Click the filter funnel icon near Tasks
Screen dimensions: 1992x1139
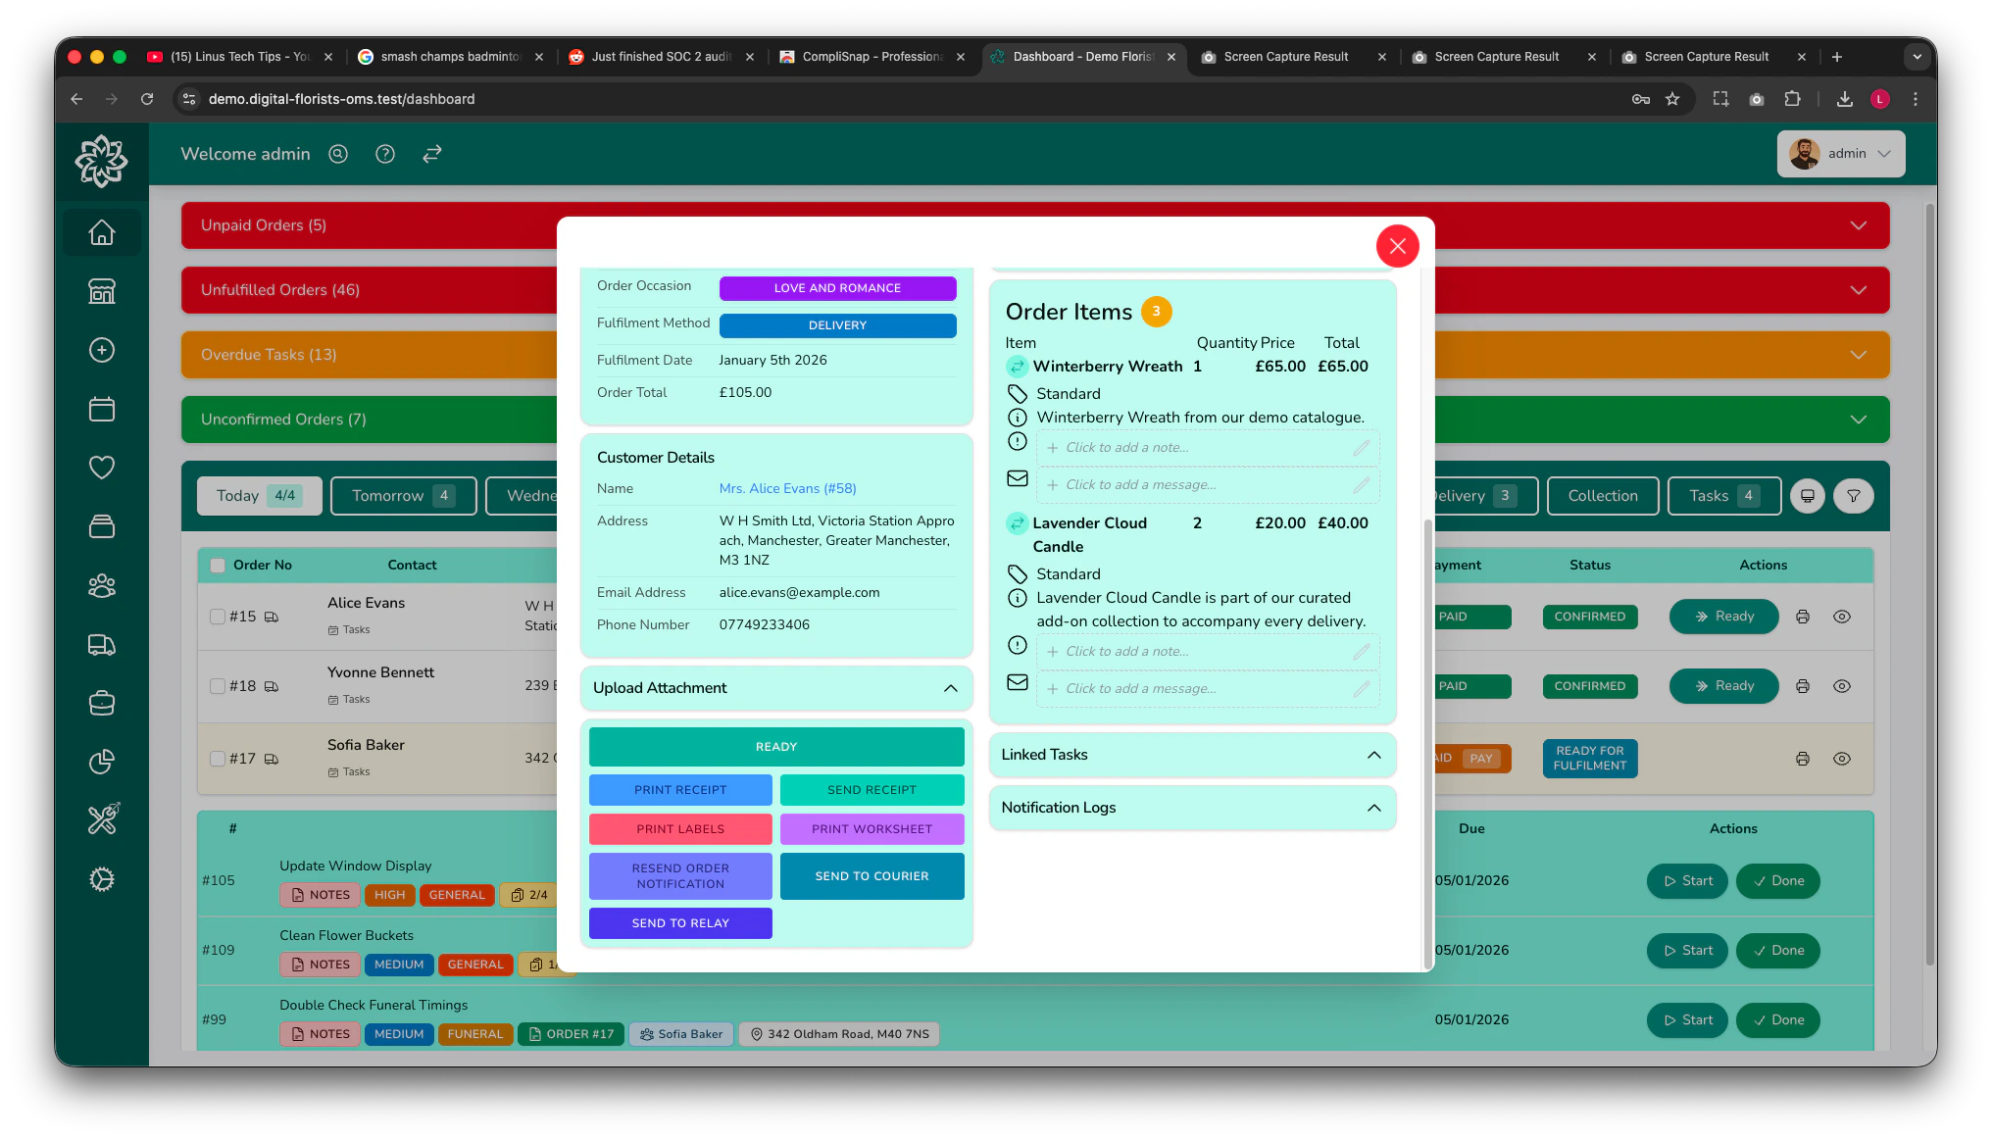click(x=1853, y=496)
